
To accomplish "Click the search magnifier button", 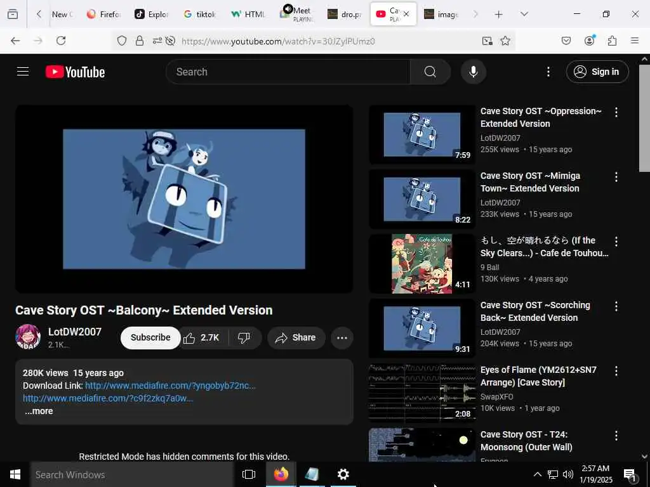I will pos(430,72).
